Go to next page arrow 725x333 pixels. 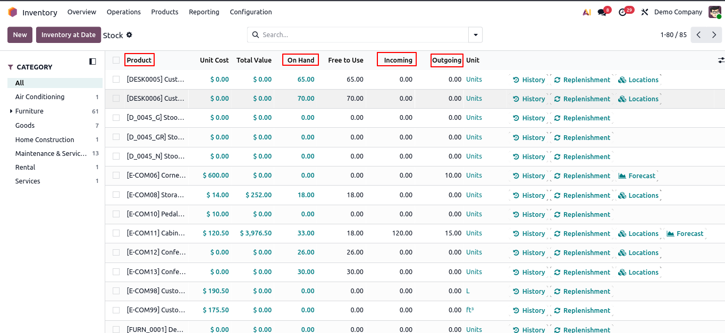pyautogui.click(x=714, y=35)
